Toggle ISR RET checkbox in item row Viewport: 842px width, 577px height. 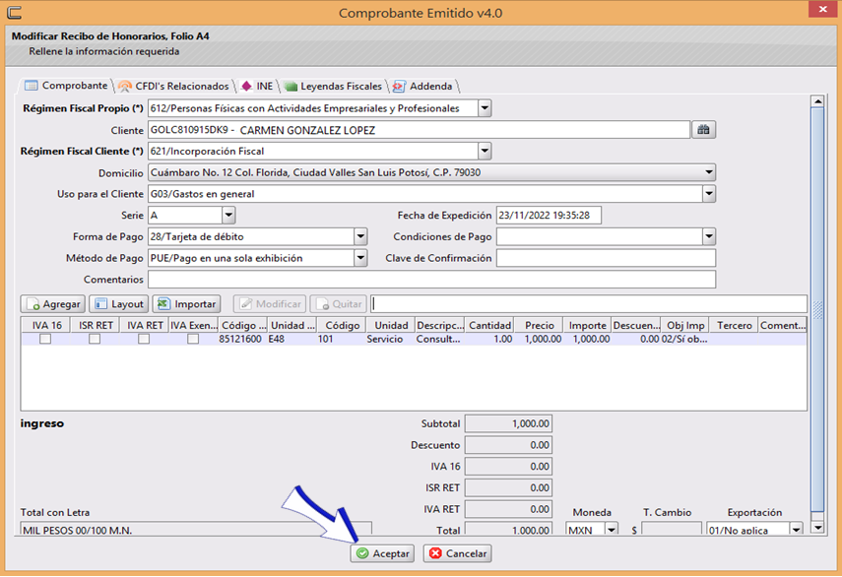pyautogui.click(x=95, y=340)
